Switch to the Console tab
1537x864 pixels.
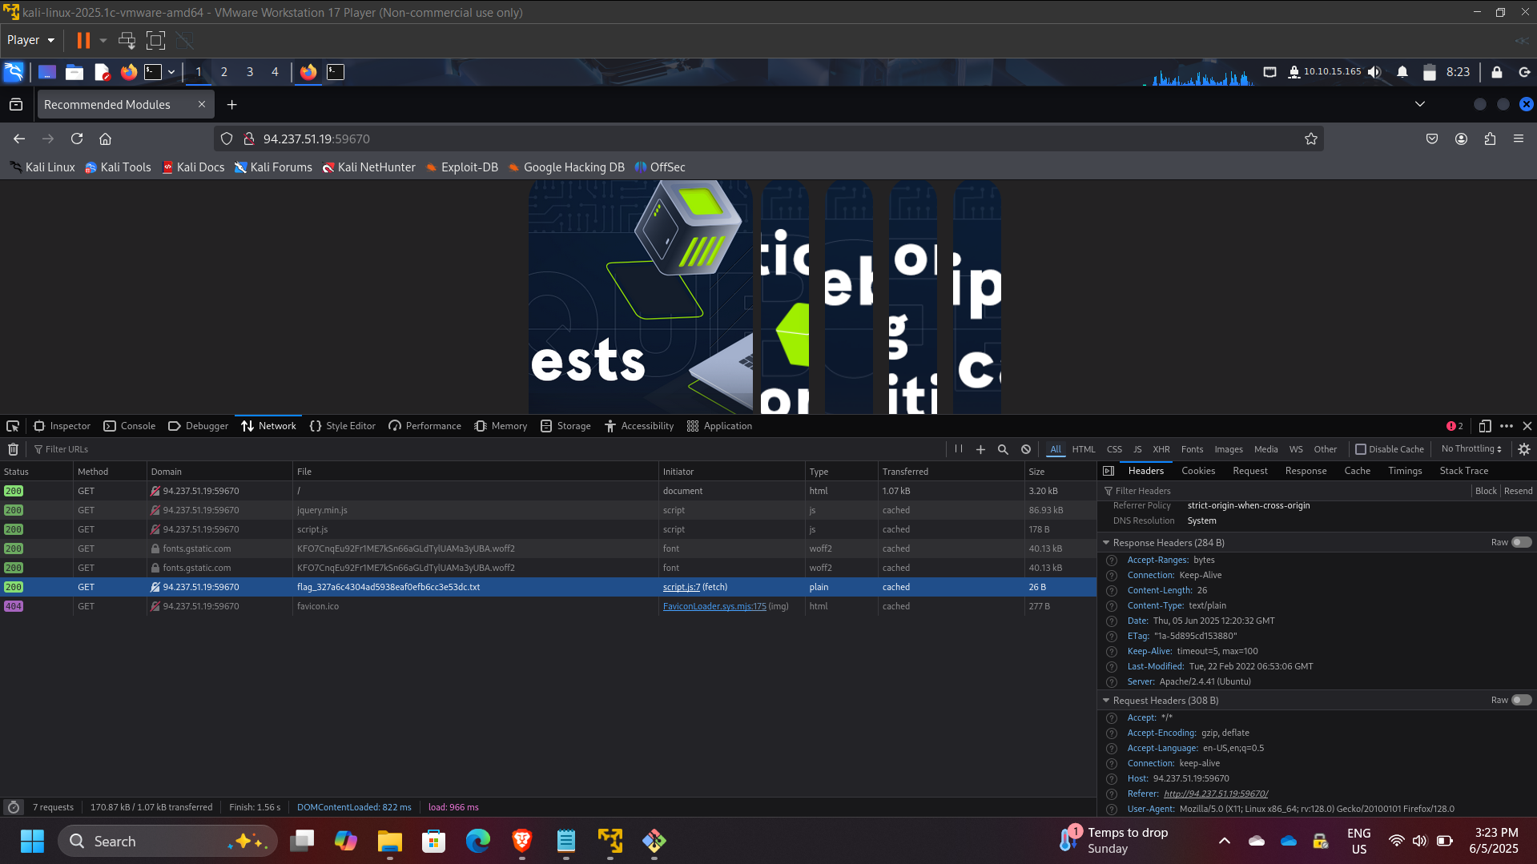coord(130,426)
